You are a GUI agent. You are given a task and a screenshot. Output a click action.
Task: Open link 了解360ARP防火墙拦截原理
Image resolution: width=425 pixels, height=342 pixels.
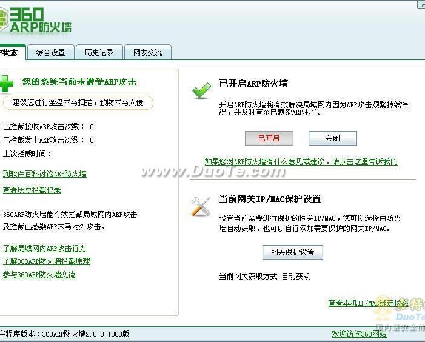(x=47, y=261)
